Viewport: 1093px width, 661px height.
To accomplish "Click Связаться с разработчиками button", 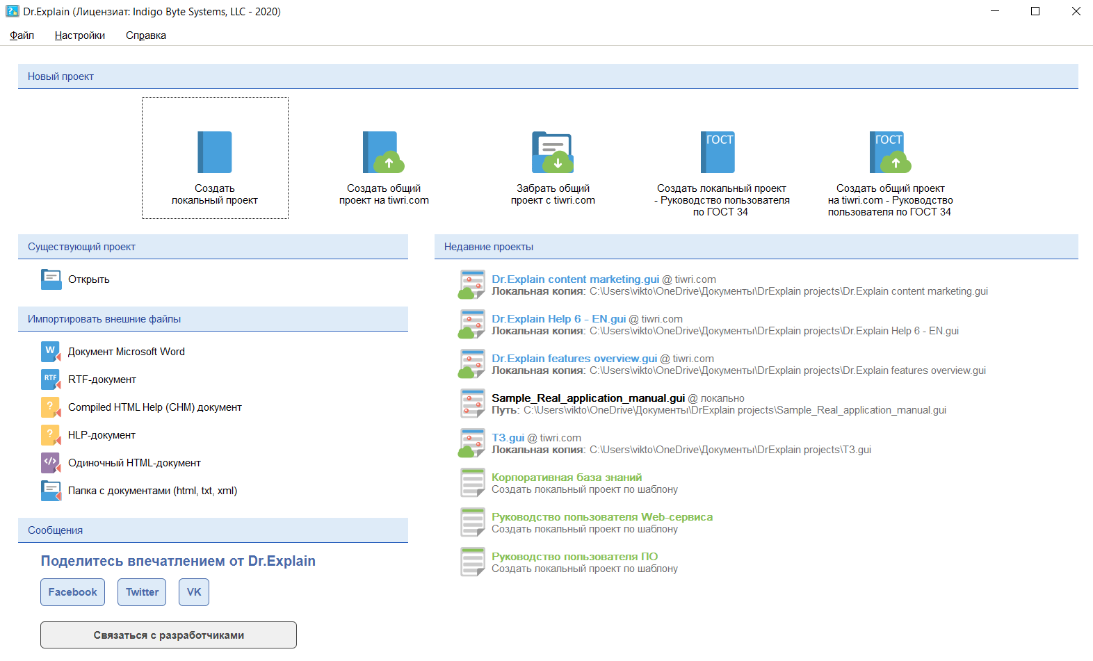I will 168,635.
